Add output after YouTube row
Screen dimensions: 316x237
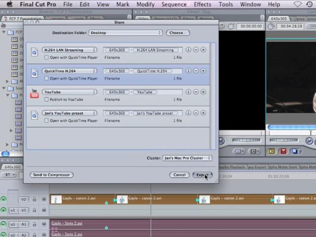click(203, 92)
